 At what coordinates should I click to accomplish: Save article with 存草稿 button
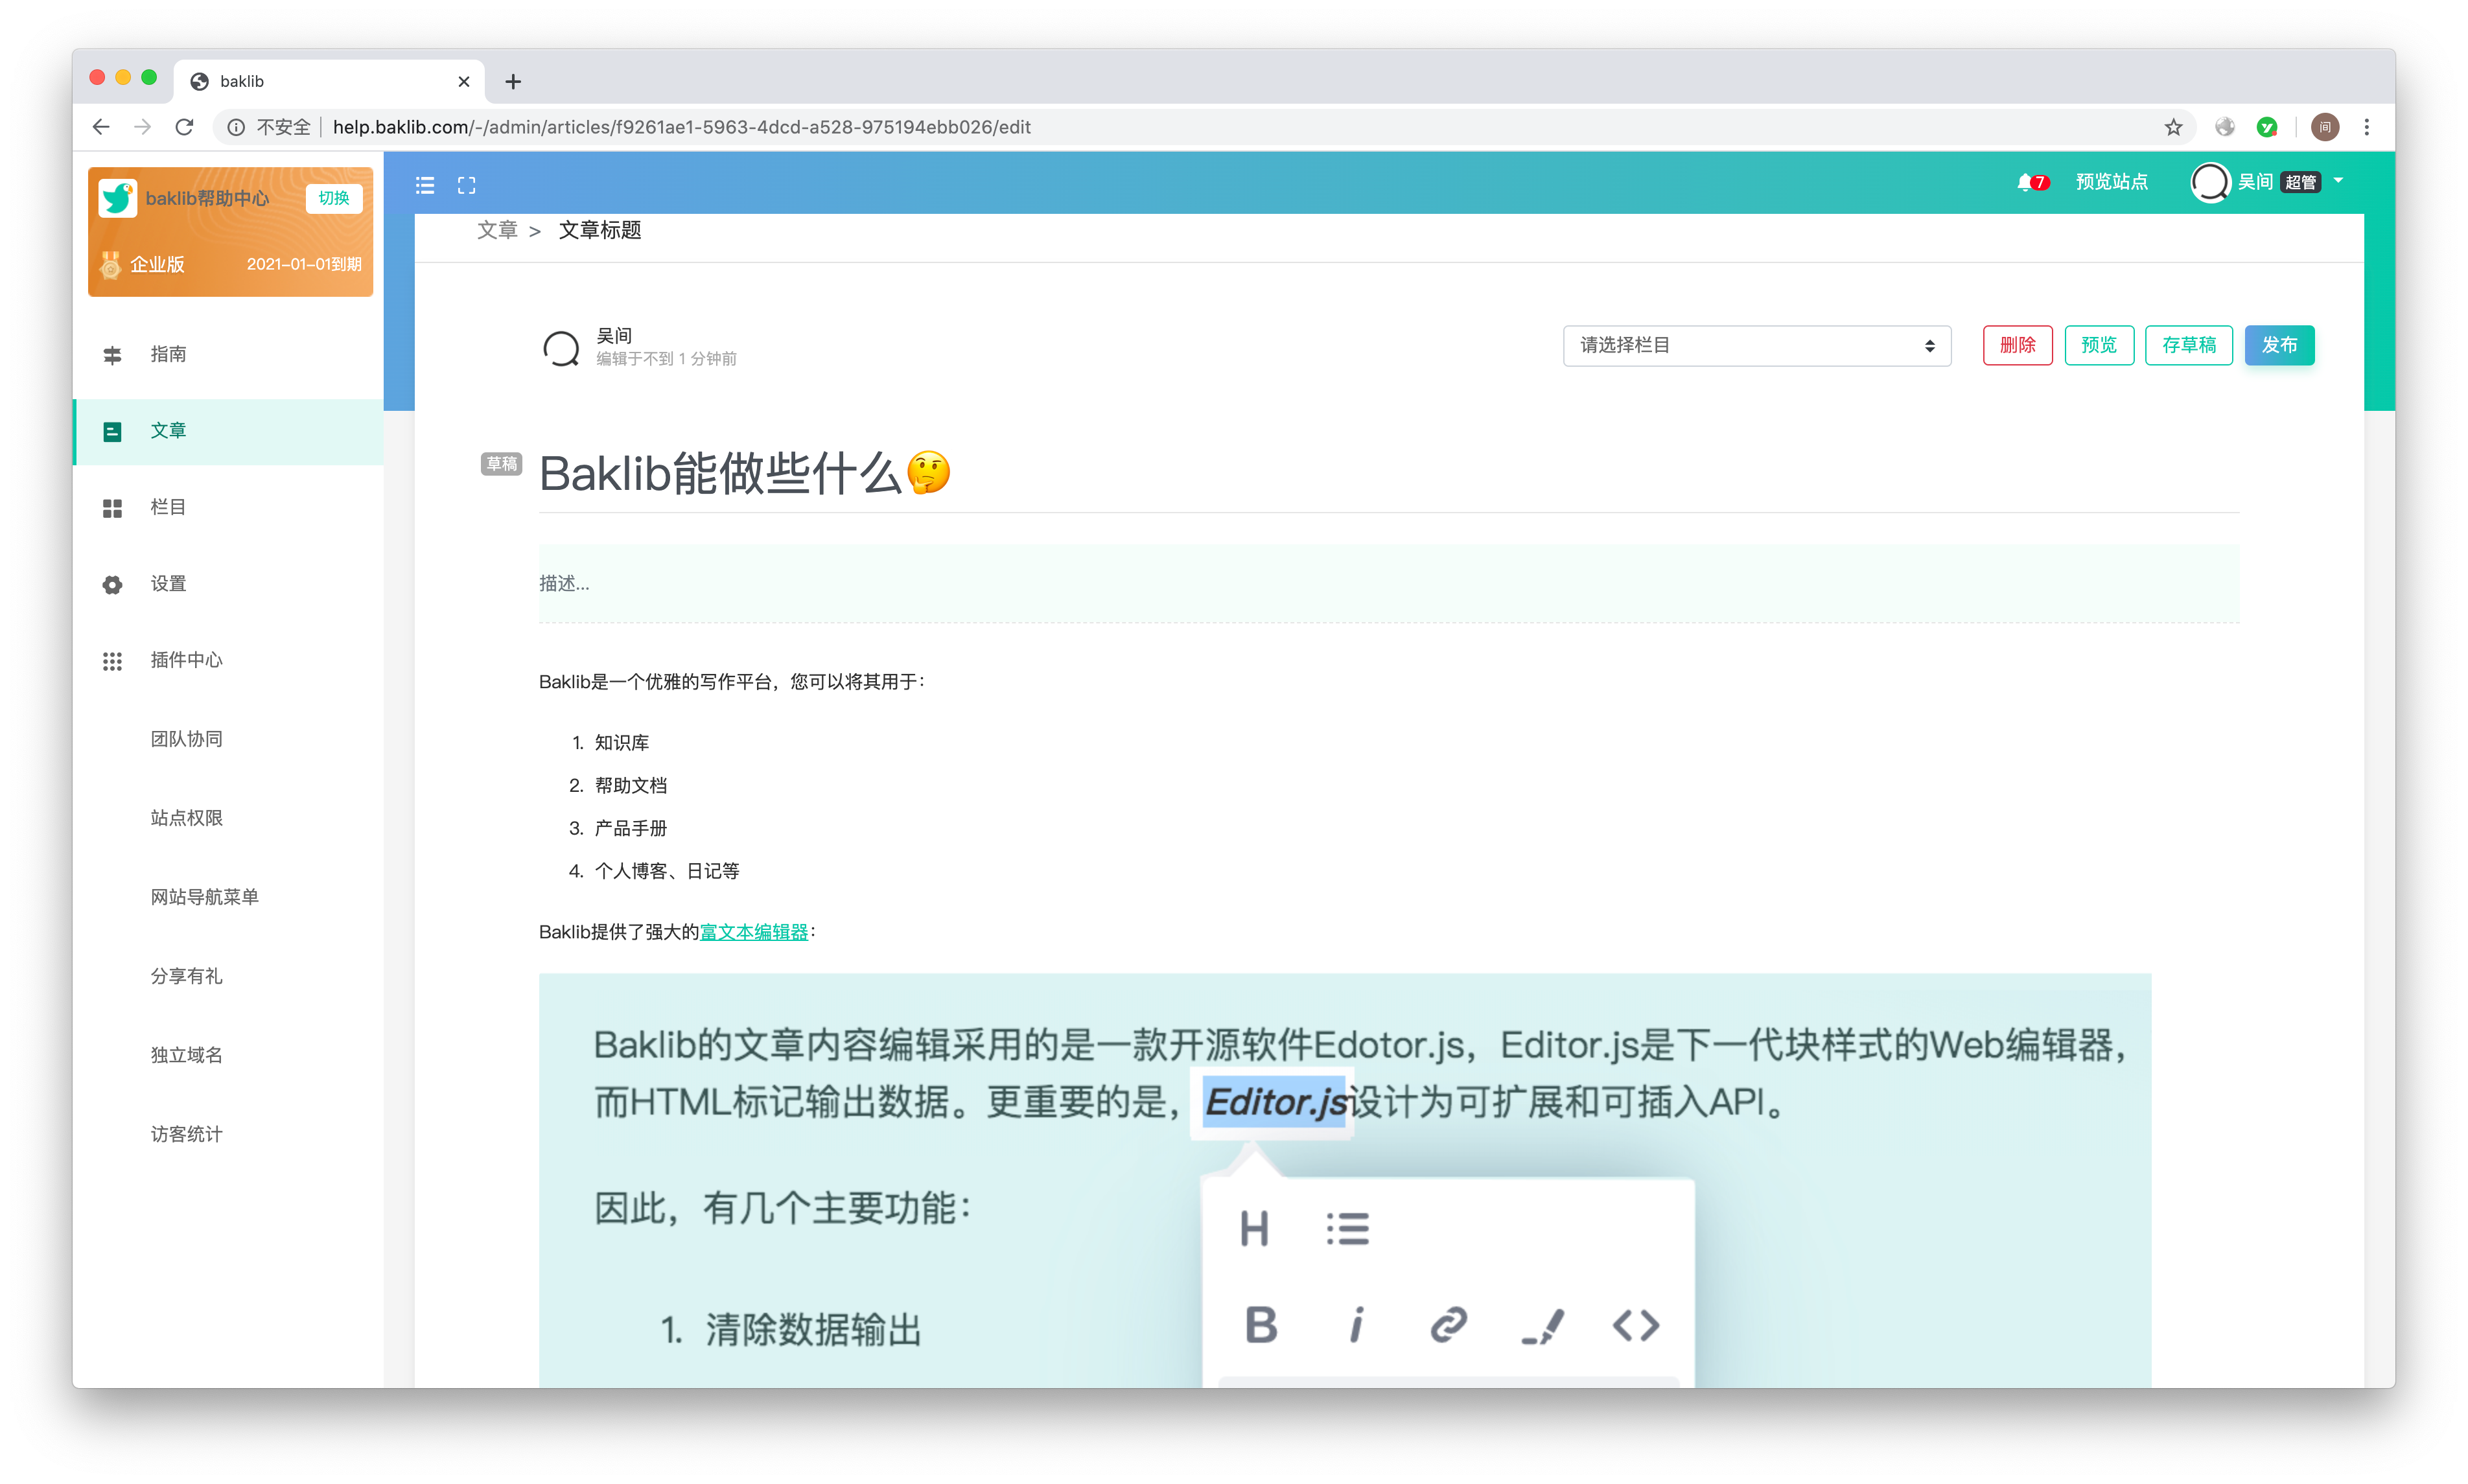2188,345
